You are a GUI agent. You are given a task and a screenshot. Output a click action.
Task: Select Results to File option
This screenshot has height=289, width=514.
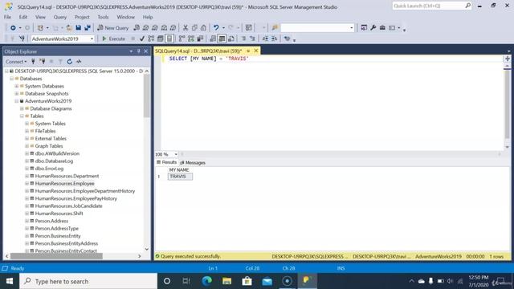(231, 39)
